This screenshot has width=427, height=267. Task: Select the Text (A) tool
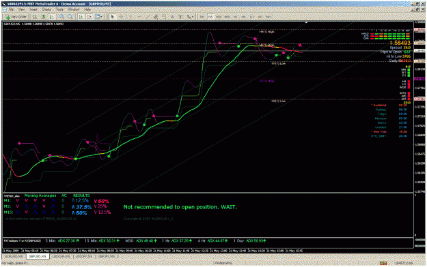point(172,17)
